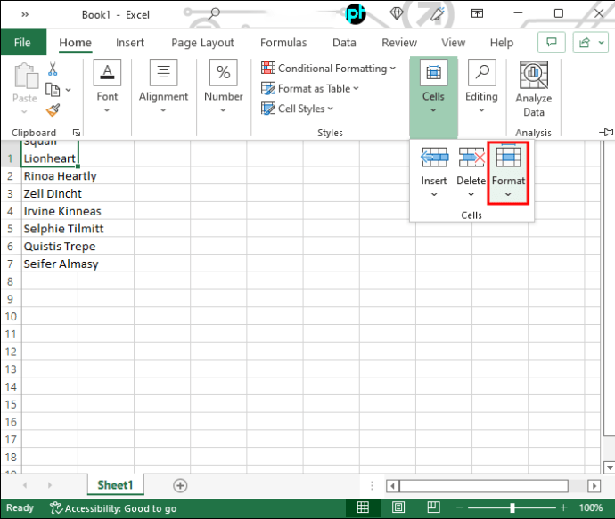Click vertical scrollbar down arrow
This screenshot has width=615, height=519.
tap(609, 467)
